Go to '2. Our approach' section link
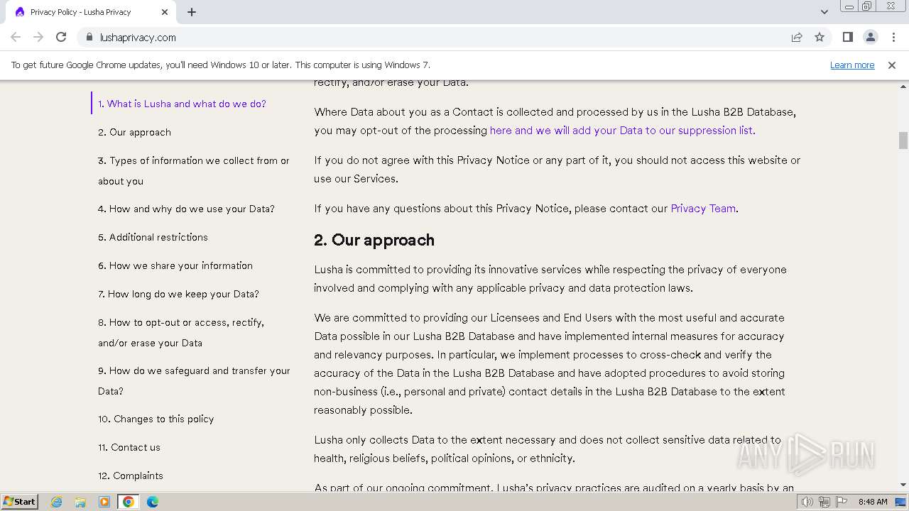Image resolution: width=909 pixels, height=511 pixels. click(x=134, y=132)
